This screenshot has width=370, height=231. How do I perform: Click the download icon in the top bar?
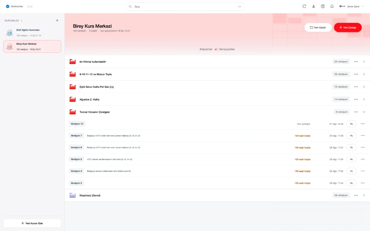coord(314,6)
